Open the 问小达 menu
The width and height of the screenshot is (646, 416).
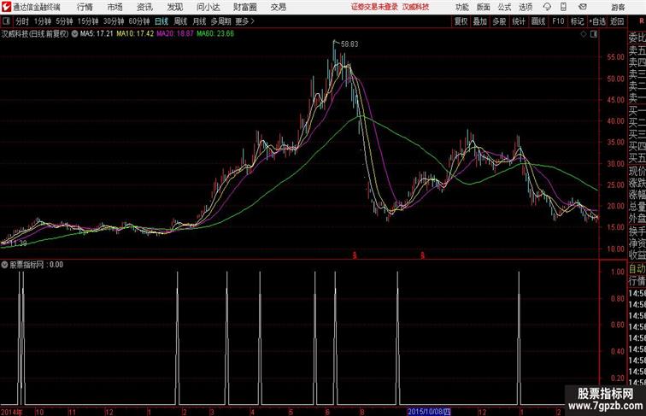(x=208, y=7)
